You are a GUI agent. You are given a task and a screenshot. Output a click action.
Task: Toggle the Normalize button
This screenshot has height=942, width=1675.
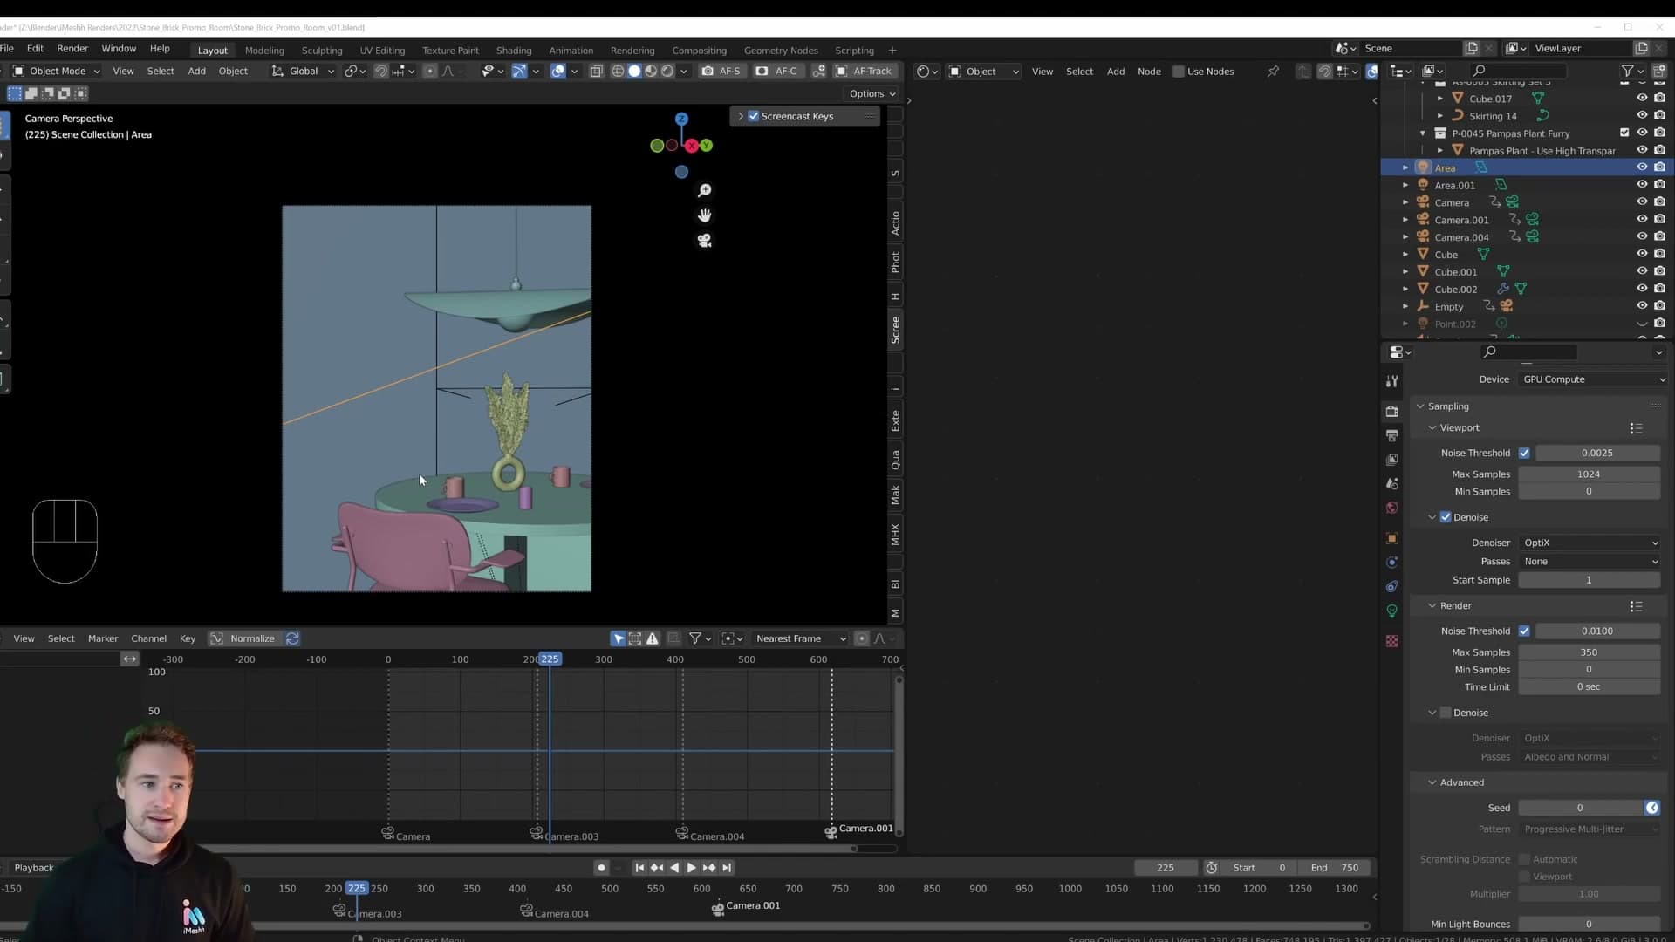pos(243,638)
